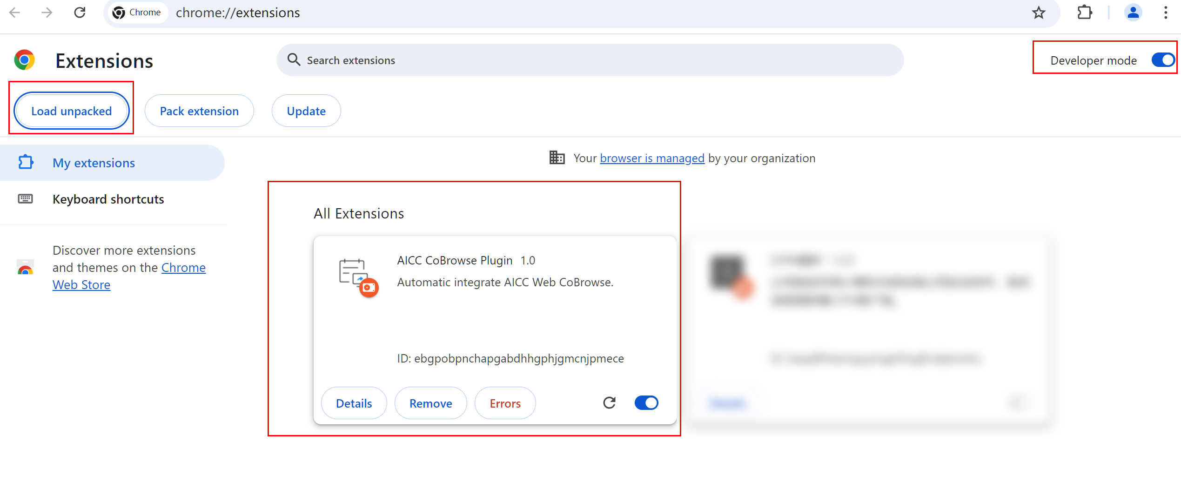Click the Keyboard shortcuts keyboard icon
Viewport: 1181px width, 488px height.
point(25,199)
